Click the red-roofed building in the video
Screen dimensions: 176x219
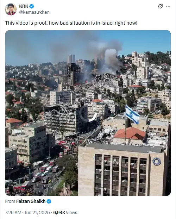pyautogui.click(x=130, y=133)
